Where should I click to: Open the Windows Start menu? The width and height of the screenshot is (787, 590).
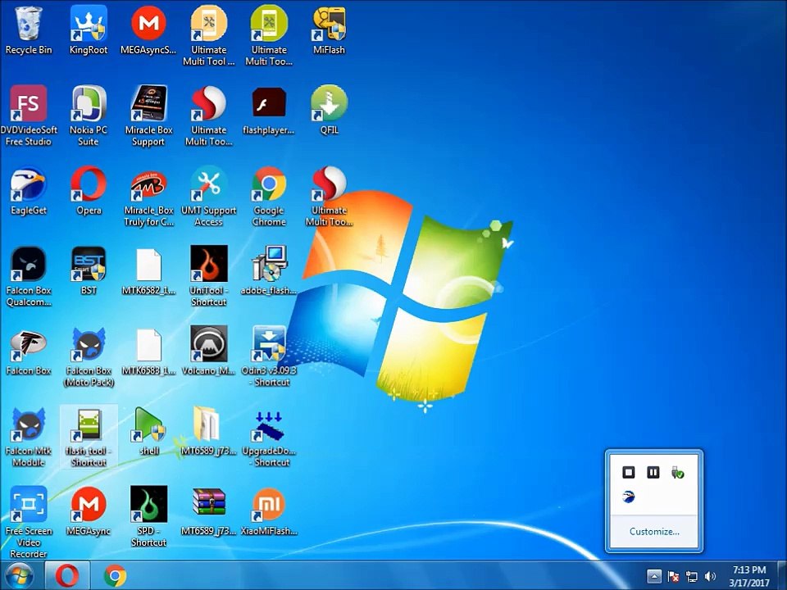click(x=18, y=576)
